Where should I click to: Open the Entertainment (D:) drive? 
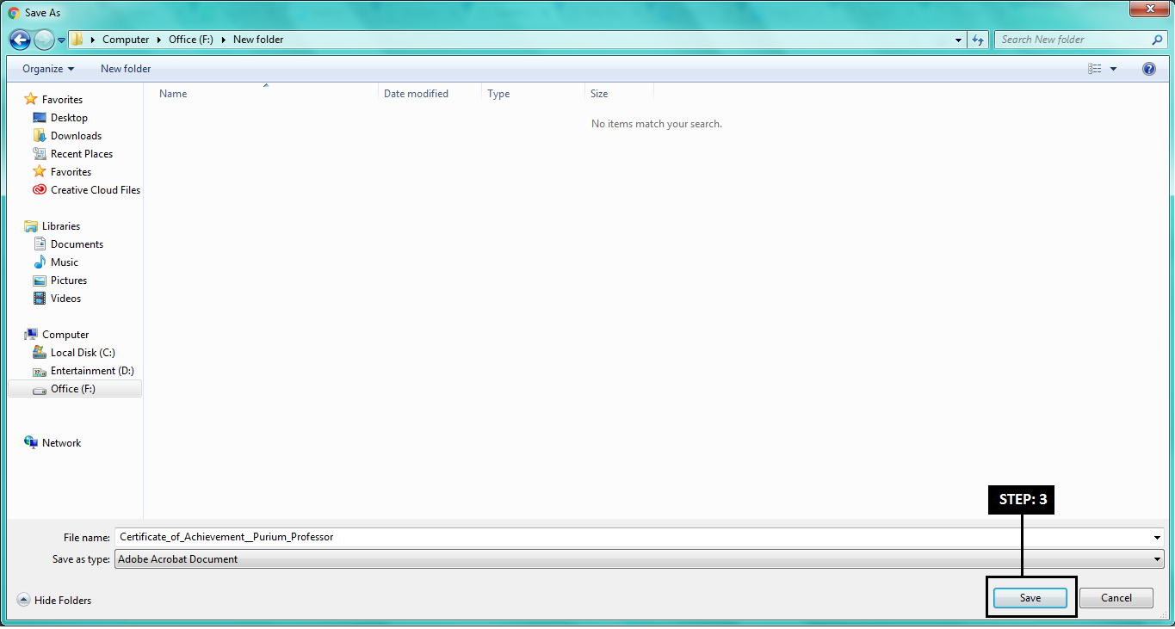point(92,371)
